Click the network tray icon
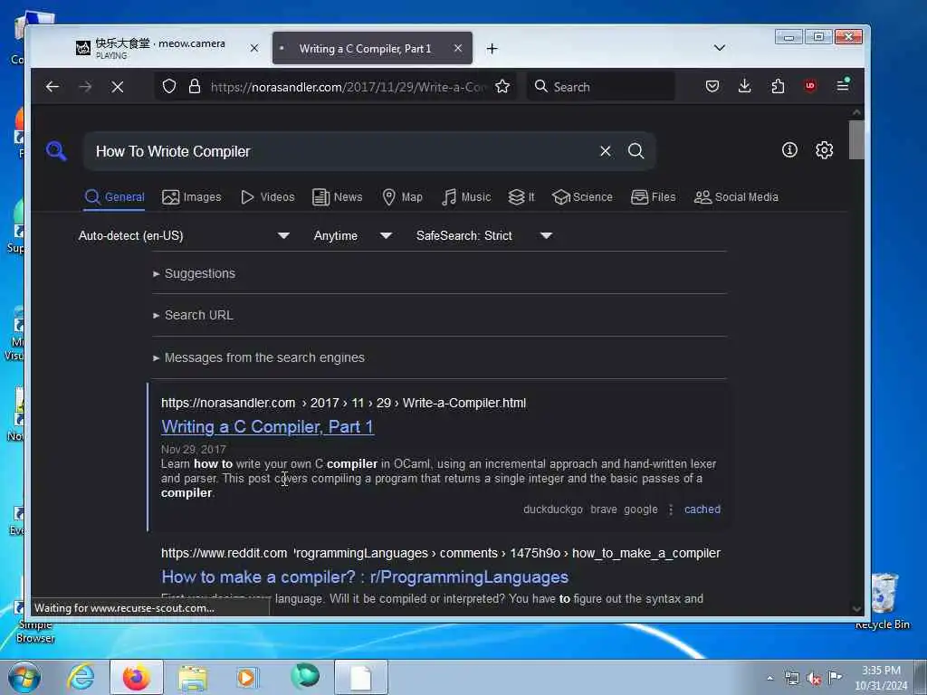 [792, 679]
